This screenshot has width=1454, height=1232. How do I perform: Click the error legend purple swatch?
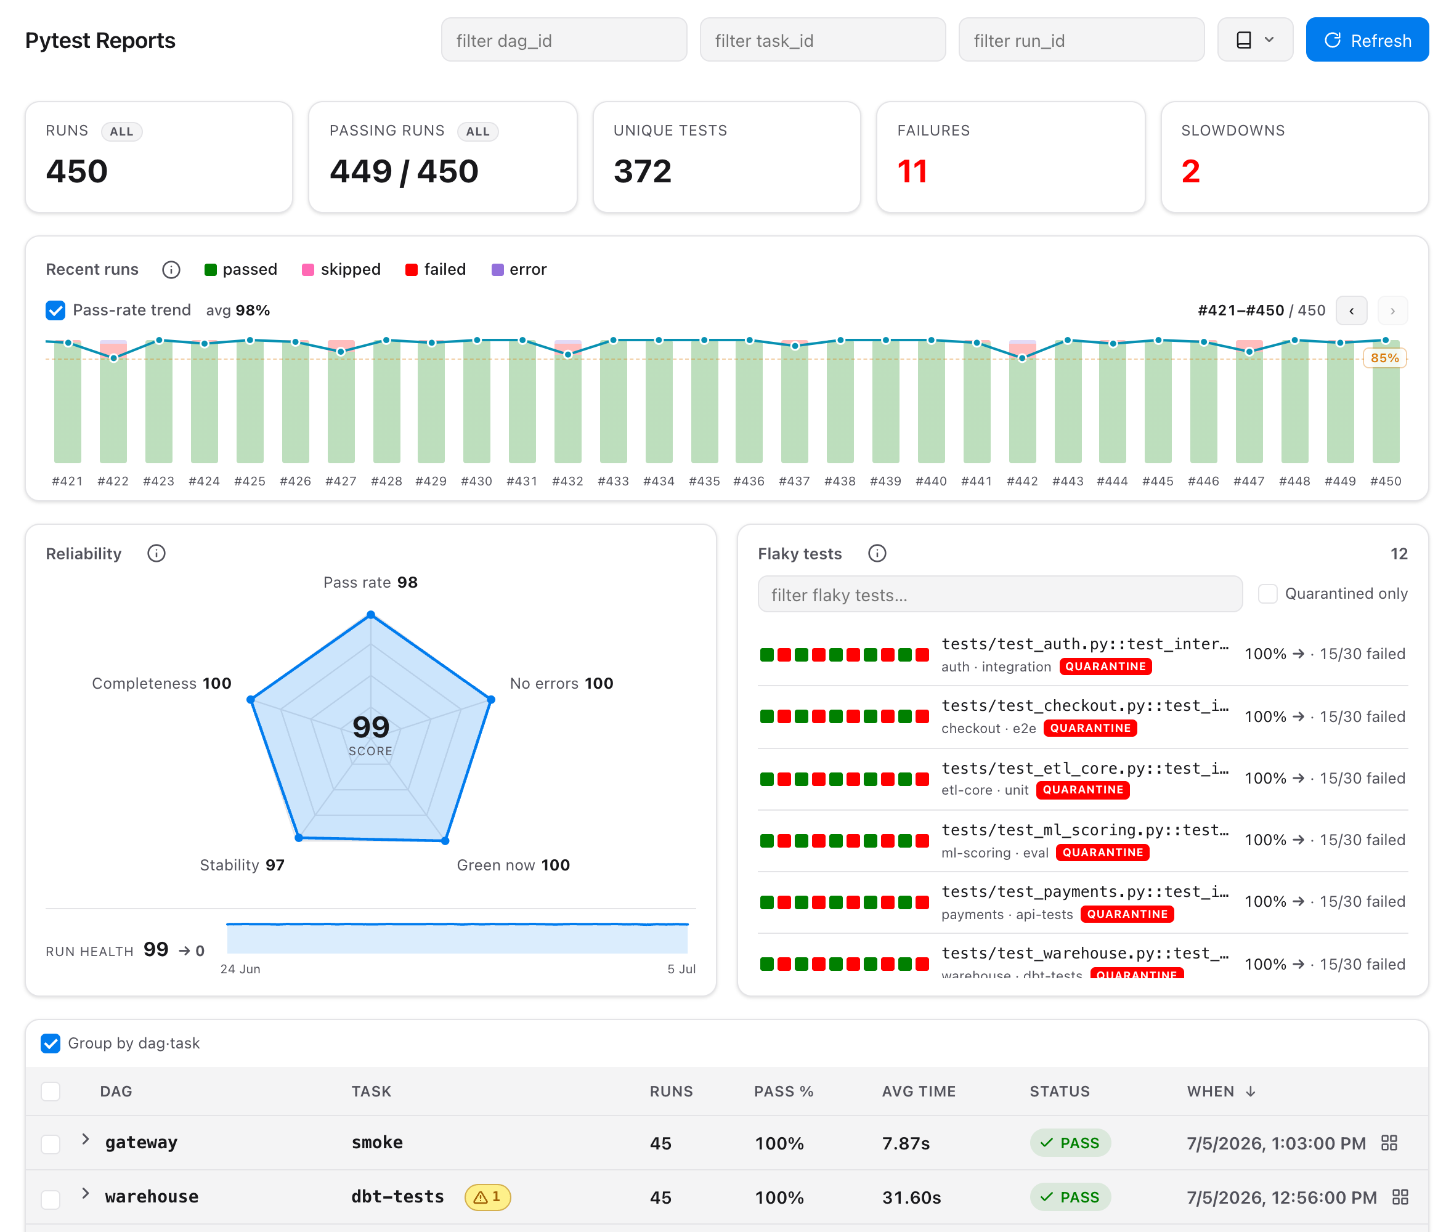pos(498,270)
